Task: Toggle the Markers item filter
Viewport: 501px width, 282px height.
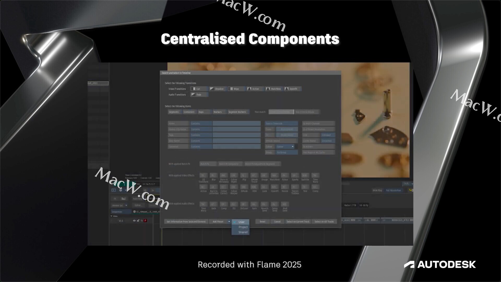Action: click(219, 112)
